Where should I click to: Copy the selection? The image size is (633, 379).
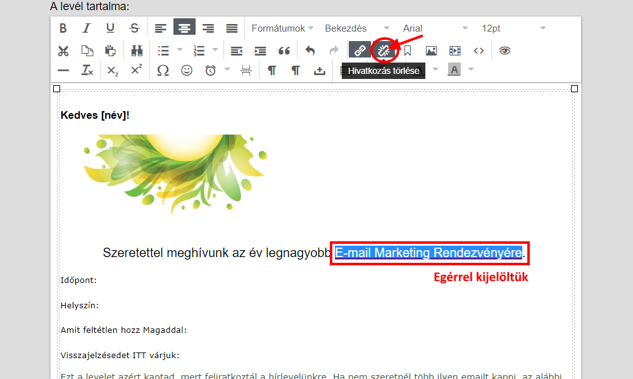pos(87,51)
